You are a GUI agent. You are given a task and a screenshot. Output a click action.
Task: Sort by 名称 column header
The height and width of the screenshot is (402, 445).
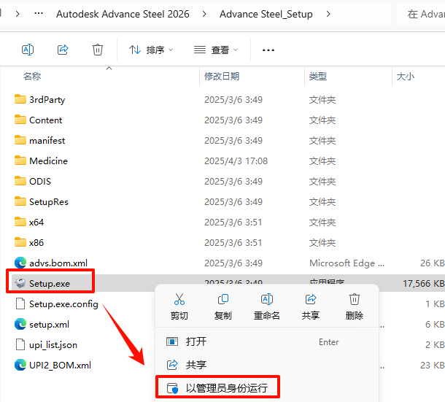pyautogui.click(x=32, y=76)
